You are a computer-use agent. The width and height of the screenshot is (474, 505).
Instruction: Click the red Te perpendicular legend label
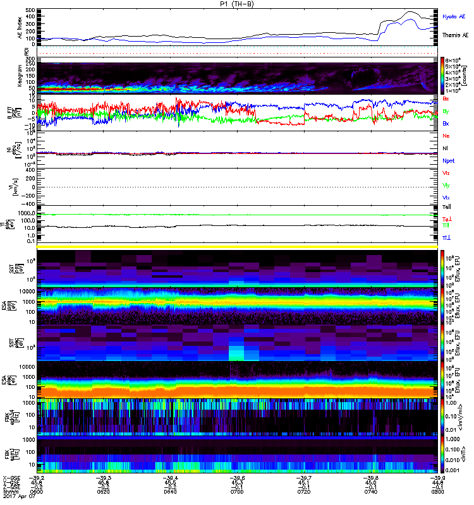(x=447, y=219)
